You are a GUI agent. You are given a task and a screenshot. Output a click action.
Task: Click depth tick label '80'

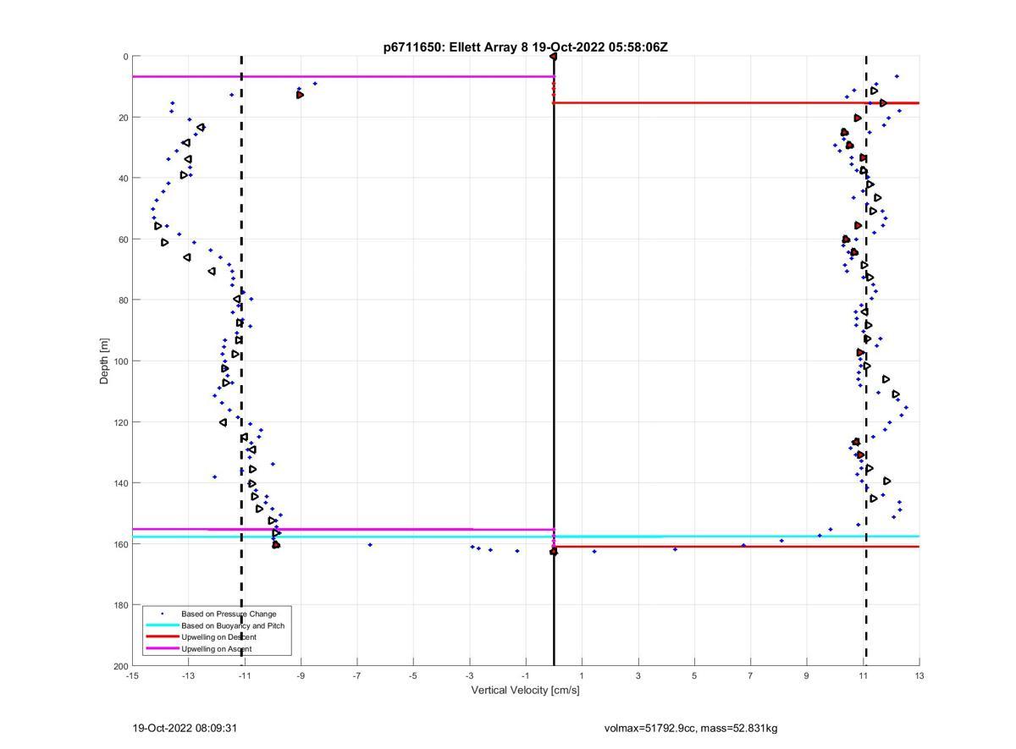click(123, 300)
